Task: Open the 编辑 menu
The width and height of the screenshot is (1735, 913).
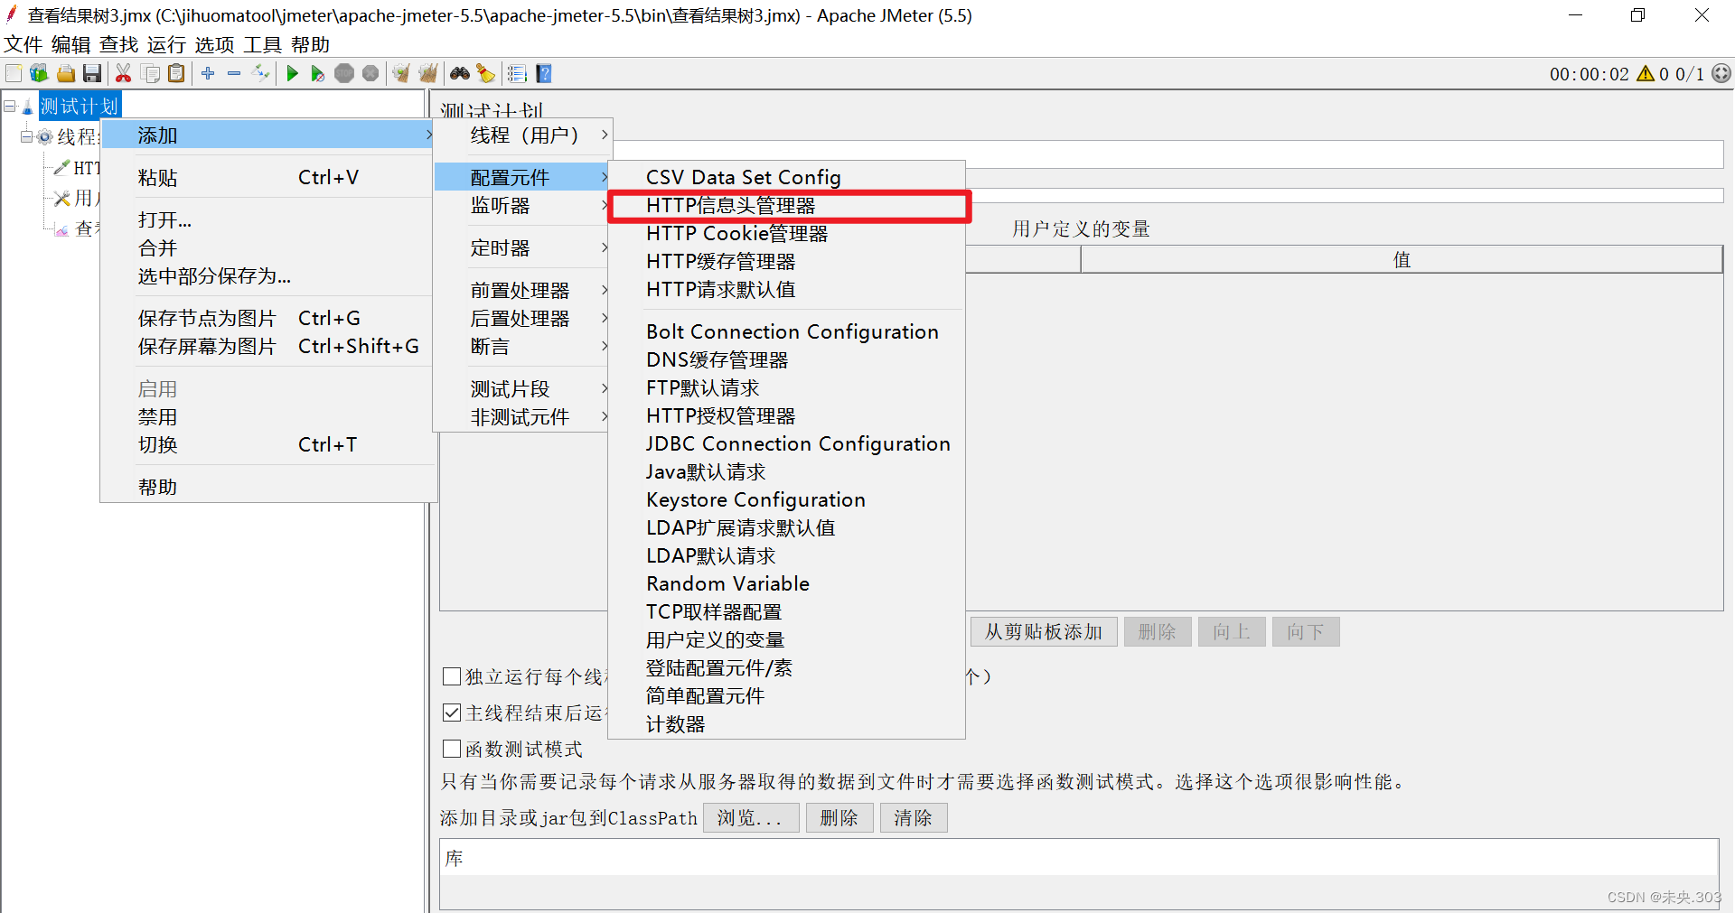Action: pos(71,44)
